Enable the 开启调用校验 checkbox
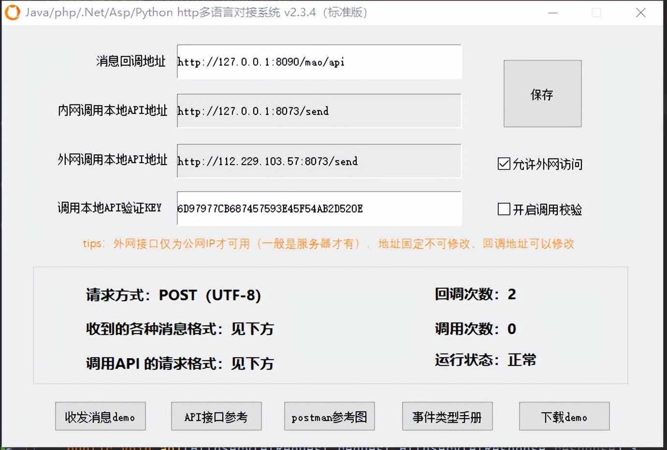The width and height of the screenshot is (667, 450). (504, 209)
